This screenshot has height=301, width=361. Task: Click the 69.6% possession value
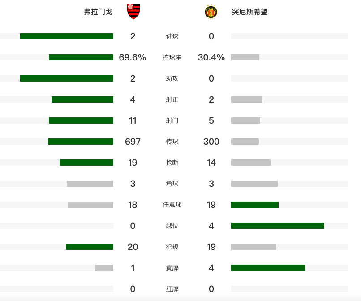(x=133, y=57)
